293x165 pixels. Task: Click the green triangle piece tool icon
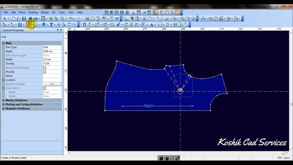(x=132, y=18)
